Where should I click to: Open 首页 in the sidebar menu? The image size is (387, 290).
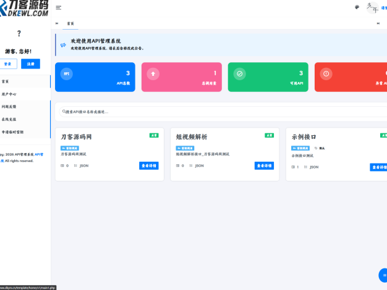(x=25, y=81)
